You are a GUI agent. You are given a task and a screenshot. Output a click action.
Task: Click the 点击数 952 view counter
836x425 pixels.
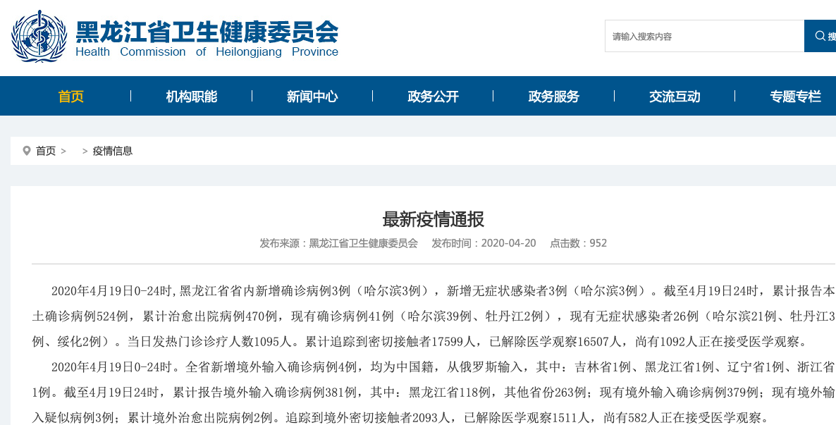[x=578, y=243]
